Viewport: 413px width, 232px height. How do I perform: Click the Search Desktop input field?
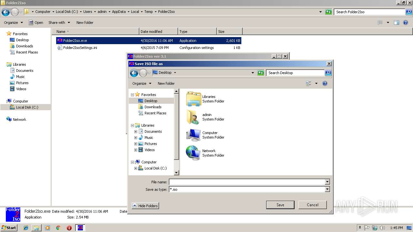coord(295,73)
